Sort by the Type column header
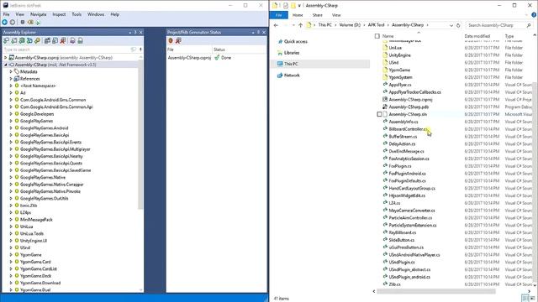 tap(509, 36)
